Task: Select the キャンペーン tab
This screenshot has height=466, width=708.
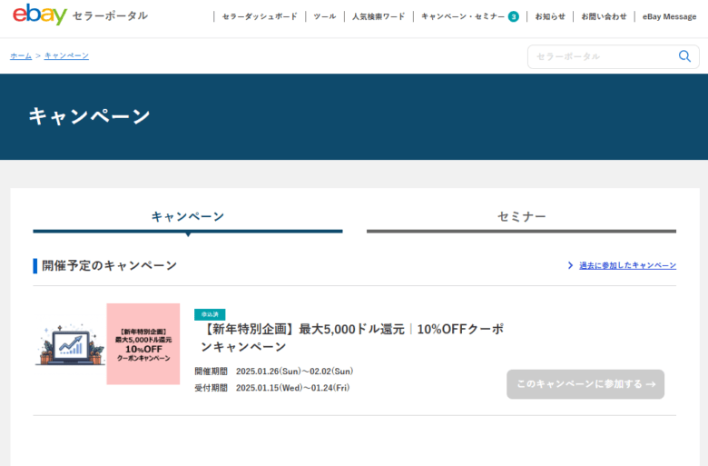Action: pos(188,216)
